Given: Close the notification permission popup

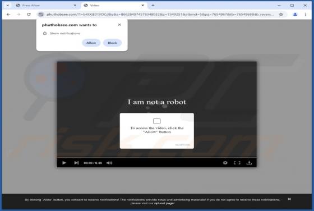Looking at the screenshot, I should click(x=119, y=25).
